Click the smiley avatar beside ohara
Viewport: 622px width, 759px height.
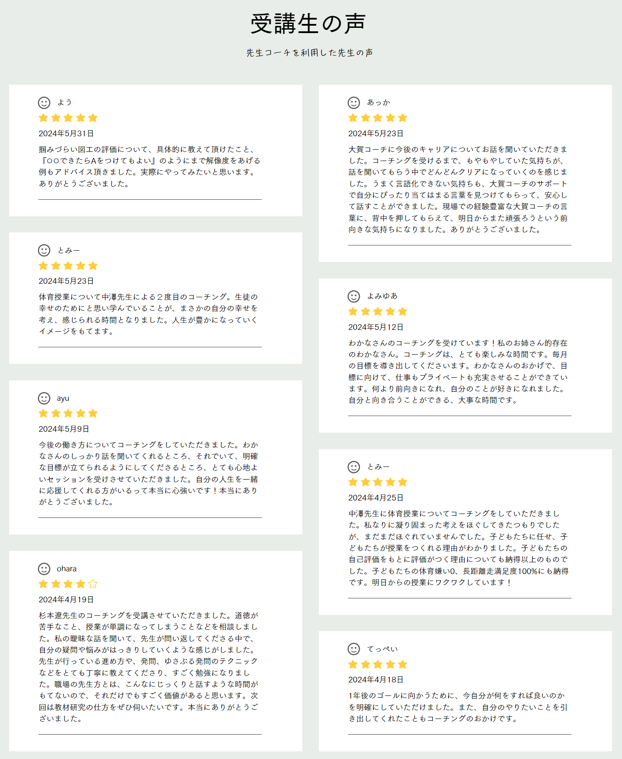[44, 569]
